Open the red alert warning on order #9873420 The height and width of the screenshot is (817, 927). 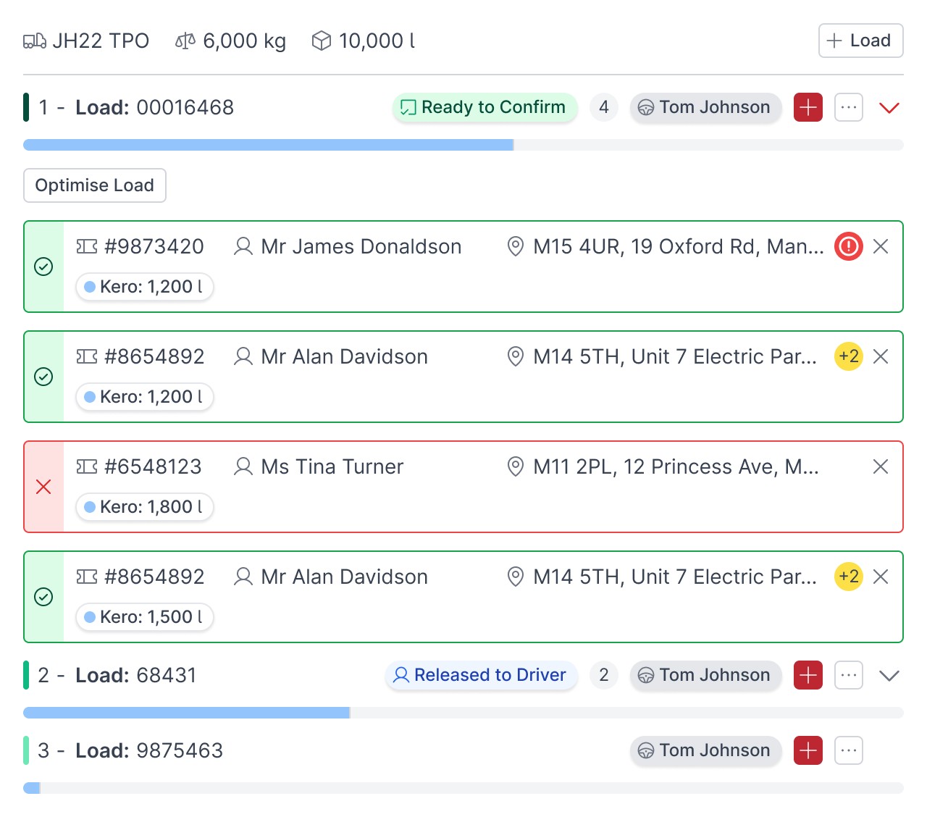[849, 246]
